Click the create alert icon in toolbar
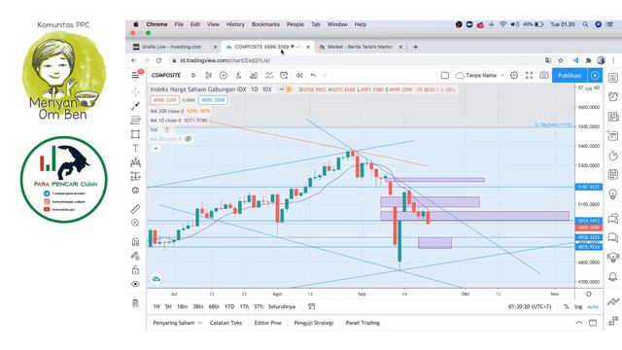622x350 pixels. [284, 75]
